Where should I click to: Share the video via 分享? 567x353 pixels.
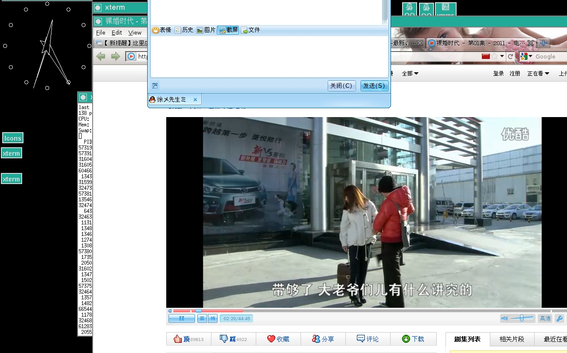tap(323, 339)
